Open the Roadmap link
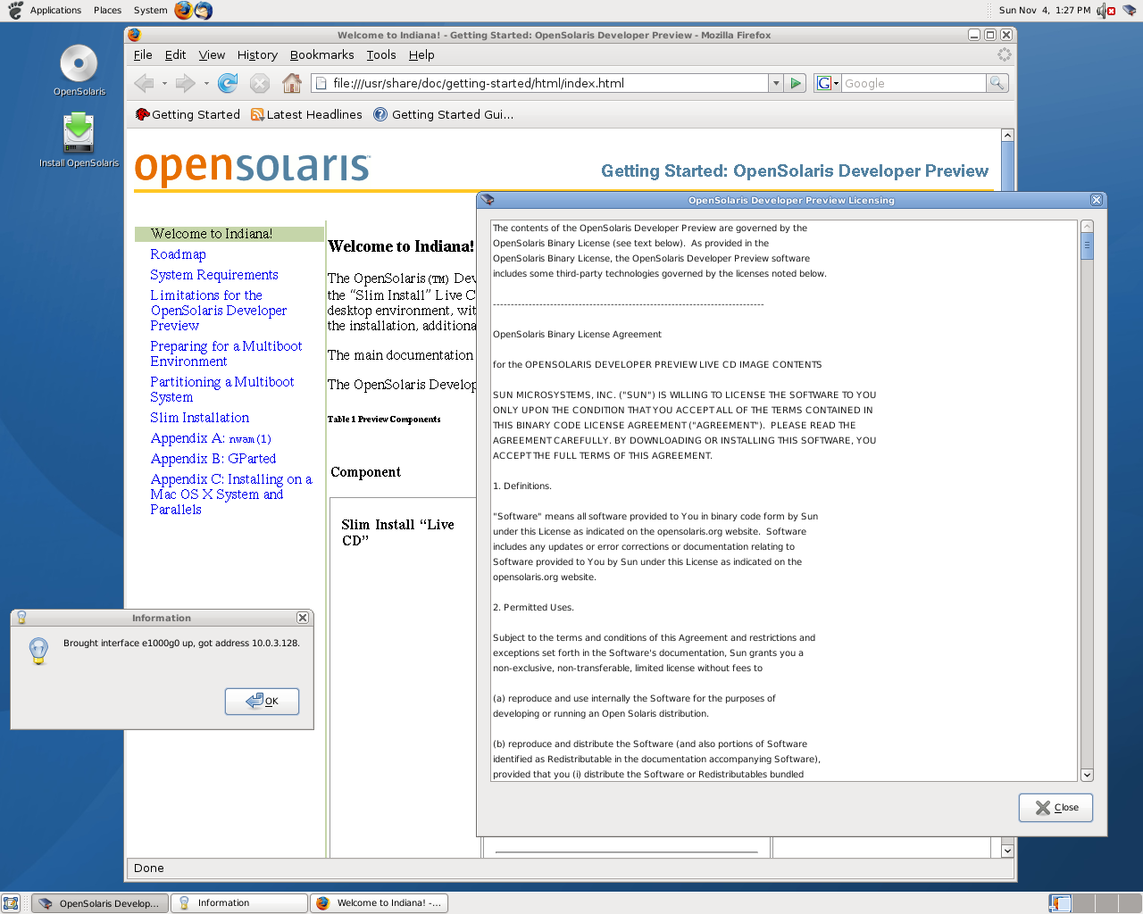The width and height of the screenshot is (1143, 914). coord(178,254)
